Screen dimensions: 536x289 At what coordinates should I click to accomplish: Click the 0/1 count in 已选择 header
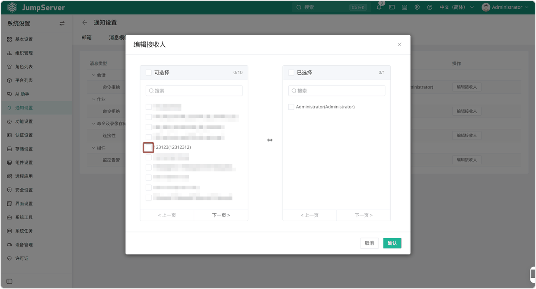tap(382, 73)
